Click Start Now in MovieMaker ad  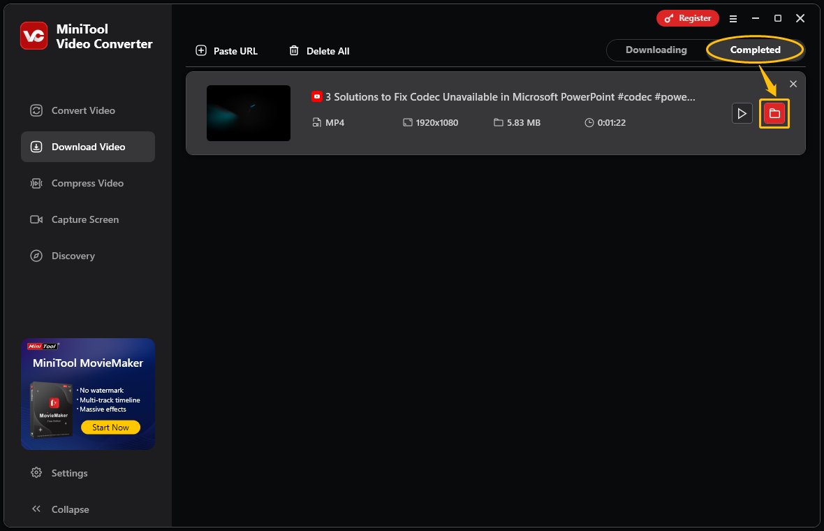tap(110, 428)
